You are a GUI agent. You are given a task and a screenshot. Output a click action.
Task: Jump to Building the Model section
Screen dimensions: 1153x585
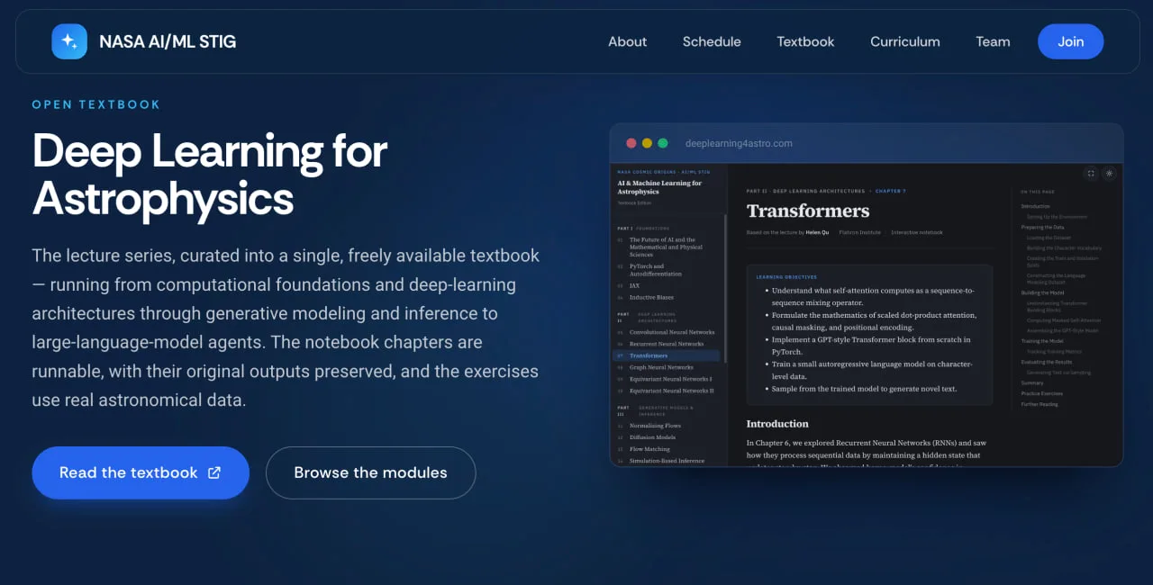click(1042, 293)
